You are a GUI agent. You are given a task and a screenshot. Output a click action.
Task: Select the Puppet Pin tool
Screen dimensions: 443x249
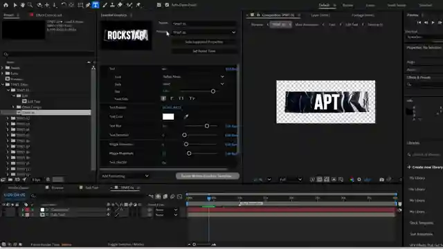(x=138, y=5)
